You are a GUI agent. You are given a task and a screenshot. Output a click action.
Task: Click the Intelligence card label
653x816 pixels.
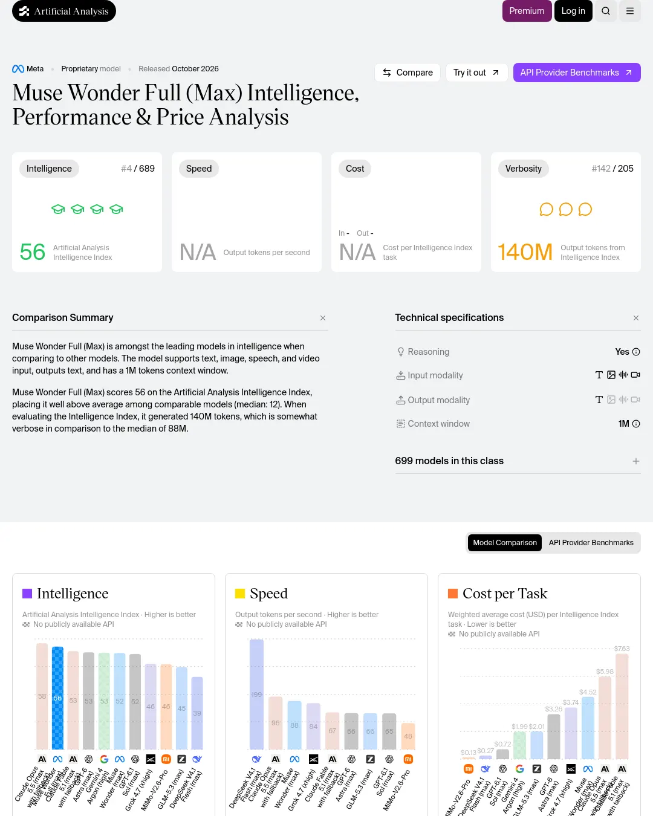coord(49,169)
